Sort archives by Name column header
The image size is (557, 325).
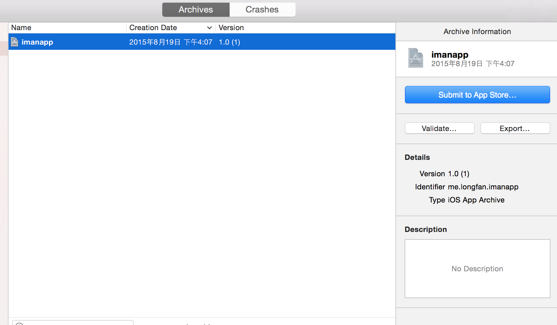21,28
